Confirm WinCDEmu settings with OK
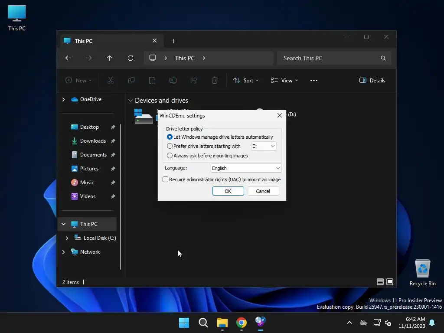Image resolution: width=444 pixels, height=333 pixels. click(x=228, y=191)
